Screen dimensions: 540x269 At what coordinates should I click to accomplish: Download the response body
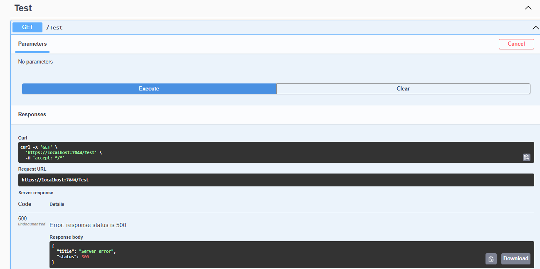(515, 259)
